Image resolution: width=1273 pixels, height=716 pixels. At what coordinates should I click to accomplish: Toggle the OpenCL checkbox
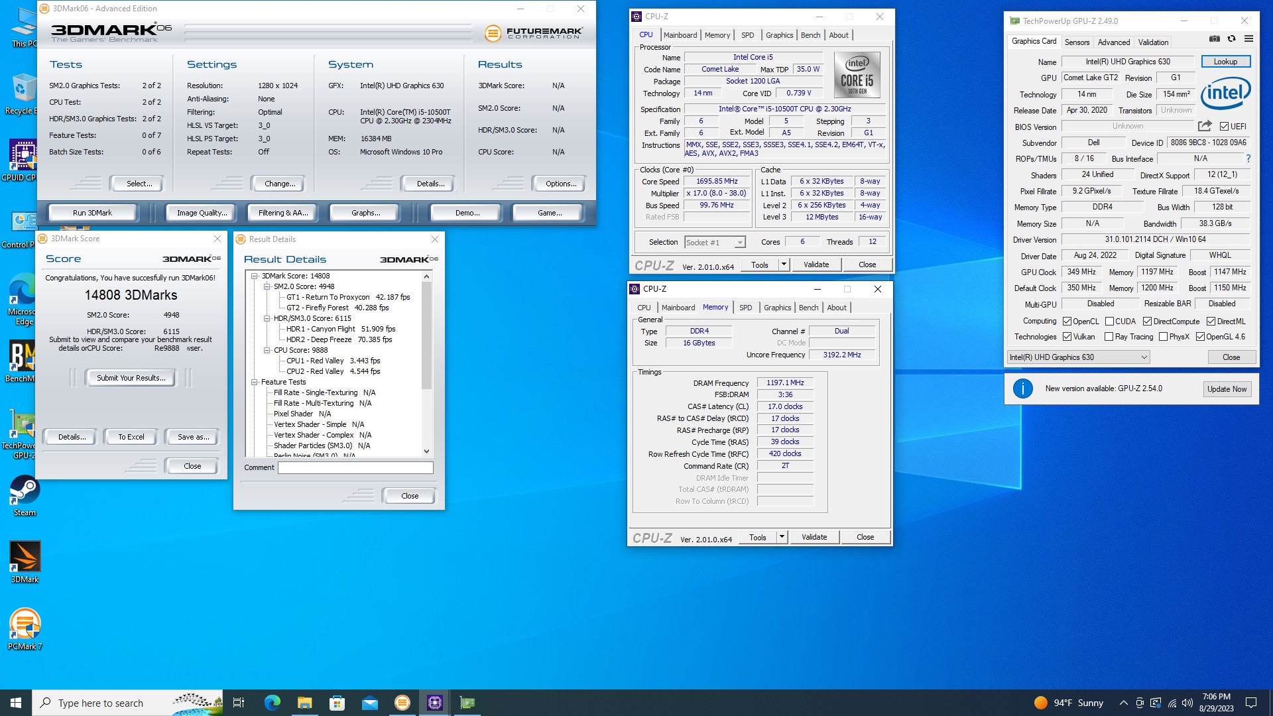[1067, 321]
